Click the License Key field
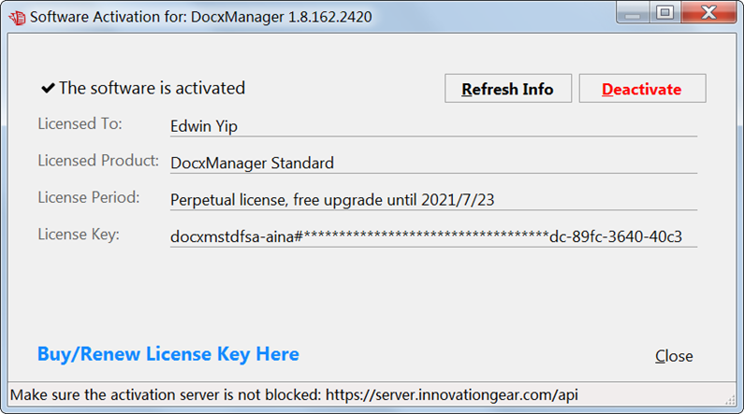Viewport: 744px width, 414px height. pyautogui.click(x=433, y=236)
